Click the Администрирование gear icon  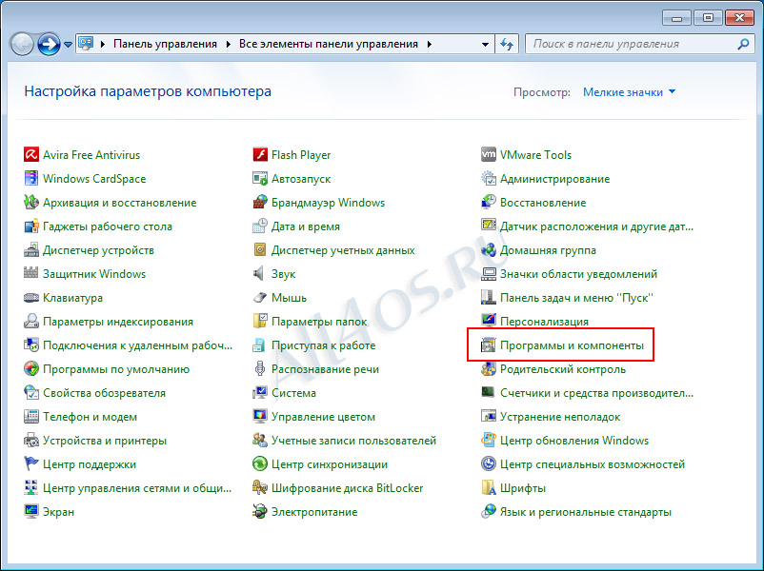point(489,179)
